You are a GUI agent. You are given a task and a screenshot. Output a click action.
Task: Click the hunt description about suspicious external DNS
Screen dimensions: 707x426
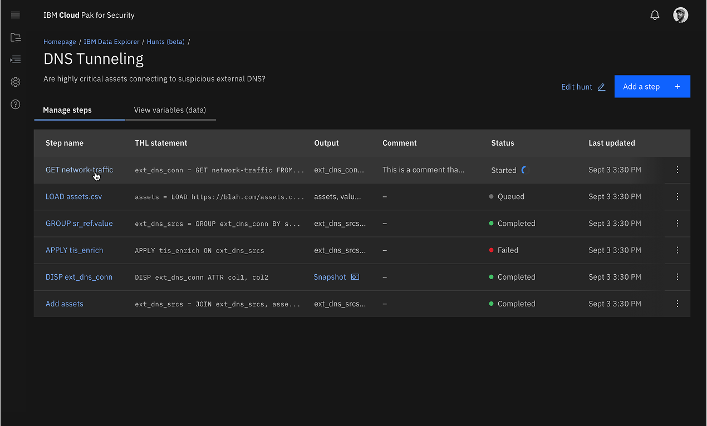tap(154, 79)
